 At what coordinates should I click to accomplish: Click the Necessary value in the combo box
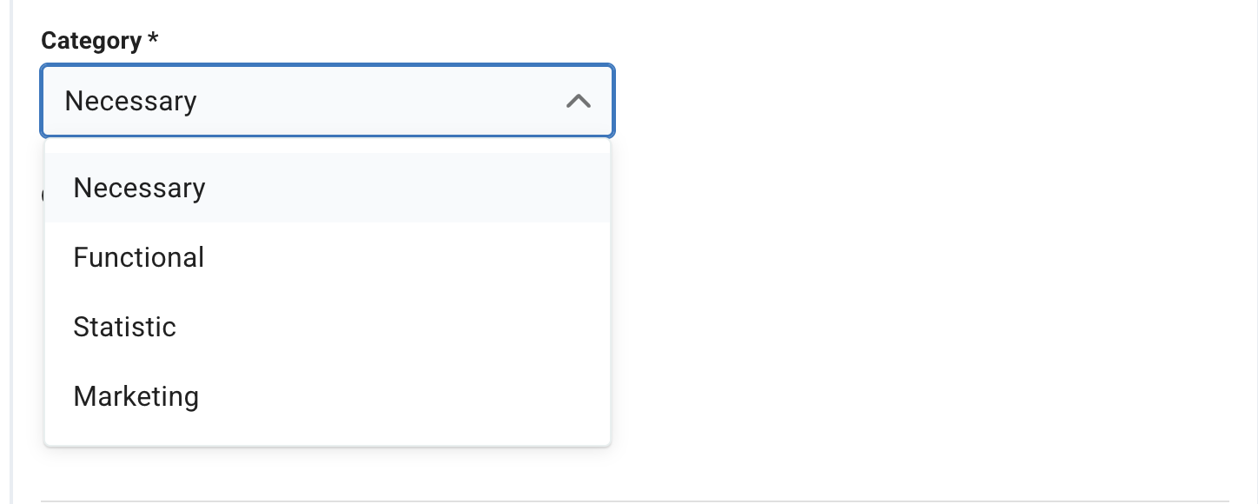click(x=131, y=102)
